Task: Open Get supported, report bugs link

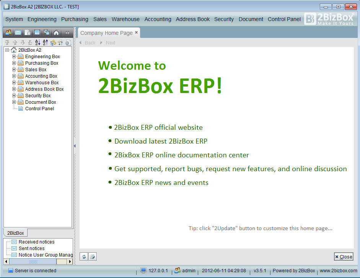Action: click(231, 169)
